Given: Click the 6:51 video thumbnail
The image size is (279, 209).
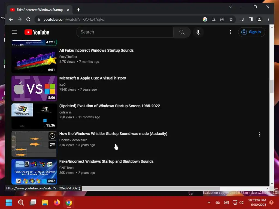Looking at the screenshot, I should [x=34, y=61].
